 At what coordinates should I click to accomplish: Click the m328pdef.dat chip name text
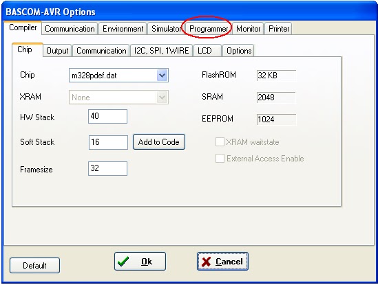[x=94, y=76]
